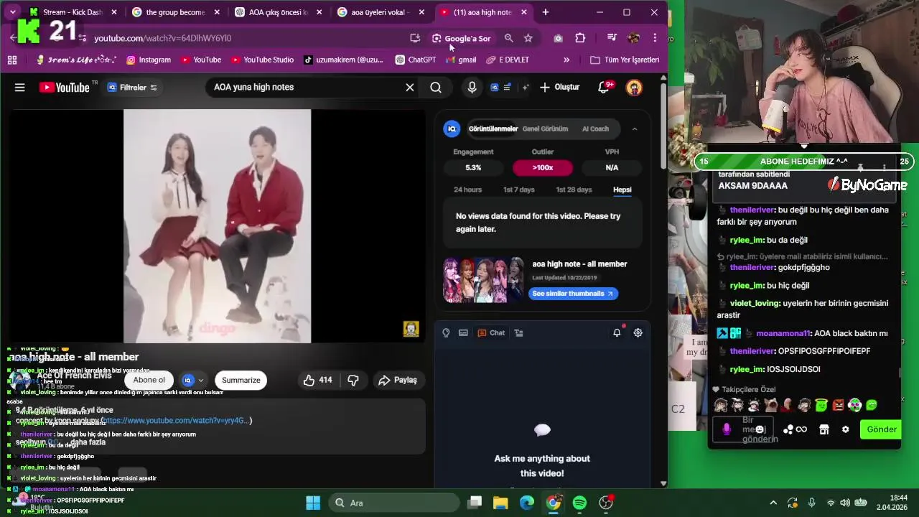Open chat panel bell notifications
The image size is (919, 517).
[617, 332]
